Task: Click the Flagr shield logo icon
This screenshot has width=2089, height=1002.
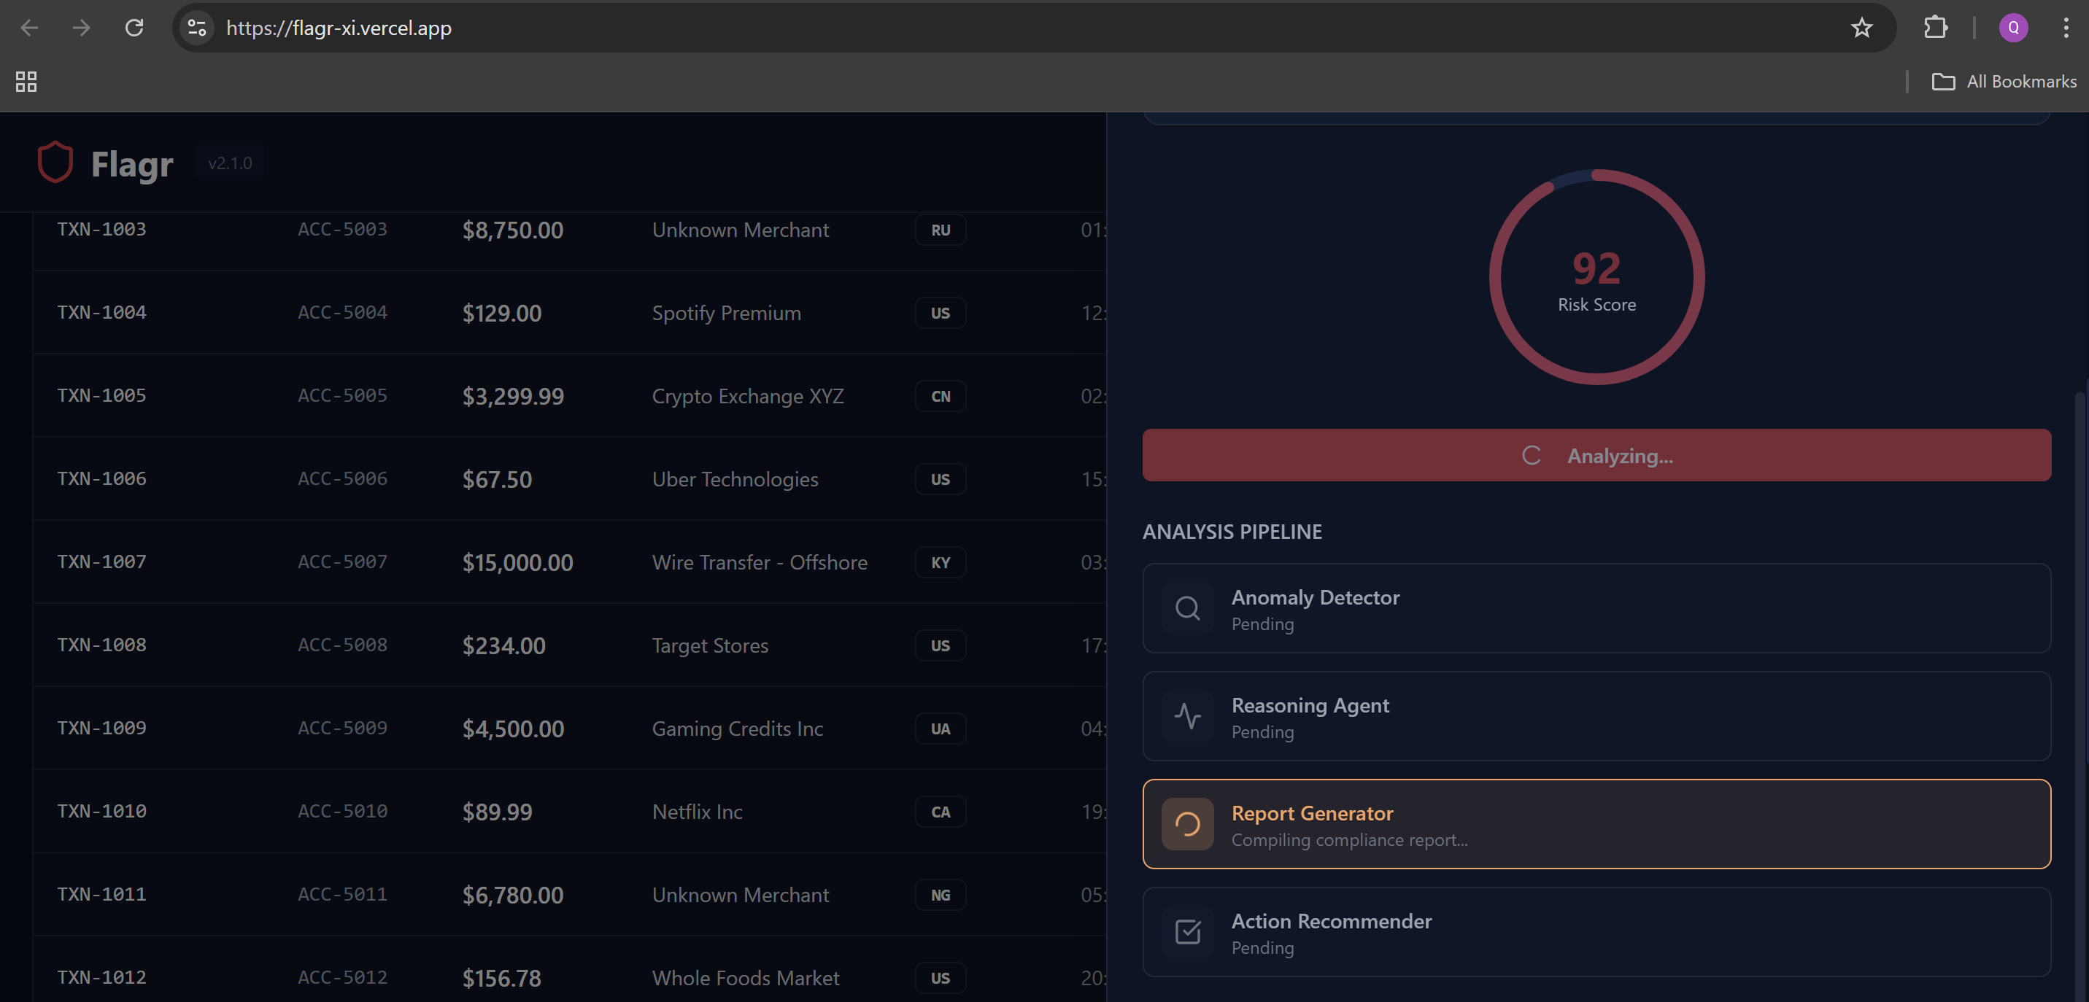Action: coord(55,162)
